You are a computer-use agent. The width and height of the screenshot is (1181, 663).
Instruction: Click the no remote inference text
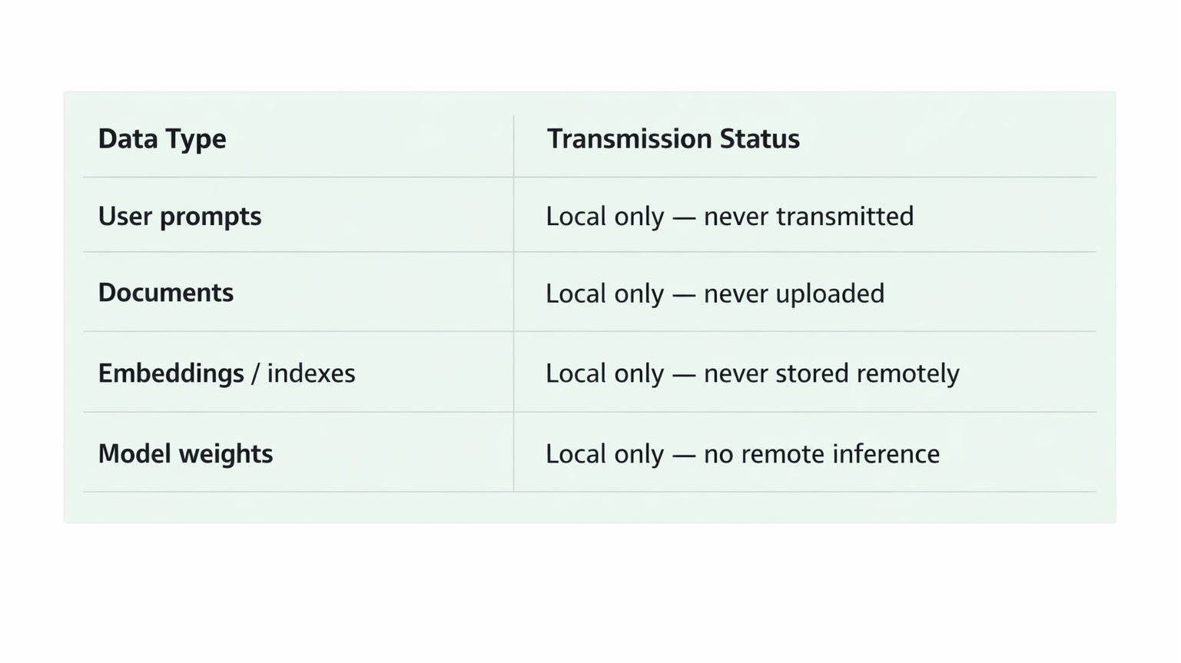pos(821,454)
